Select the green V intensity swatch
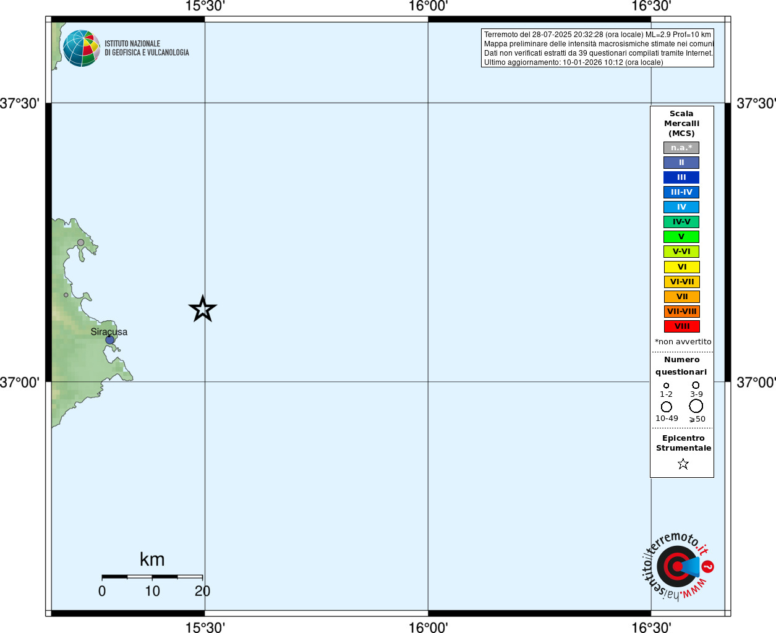This screenshot has height=633, width=776. point(681,237)
